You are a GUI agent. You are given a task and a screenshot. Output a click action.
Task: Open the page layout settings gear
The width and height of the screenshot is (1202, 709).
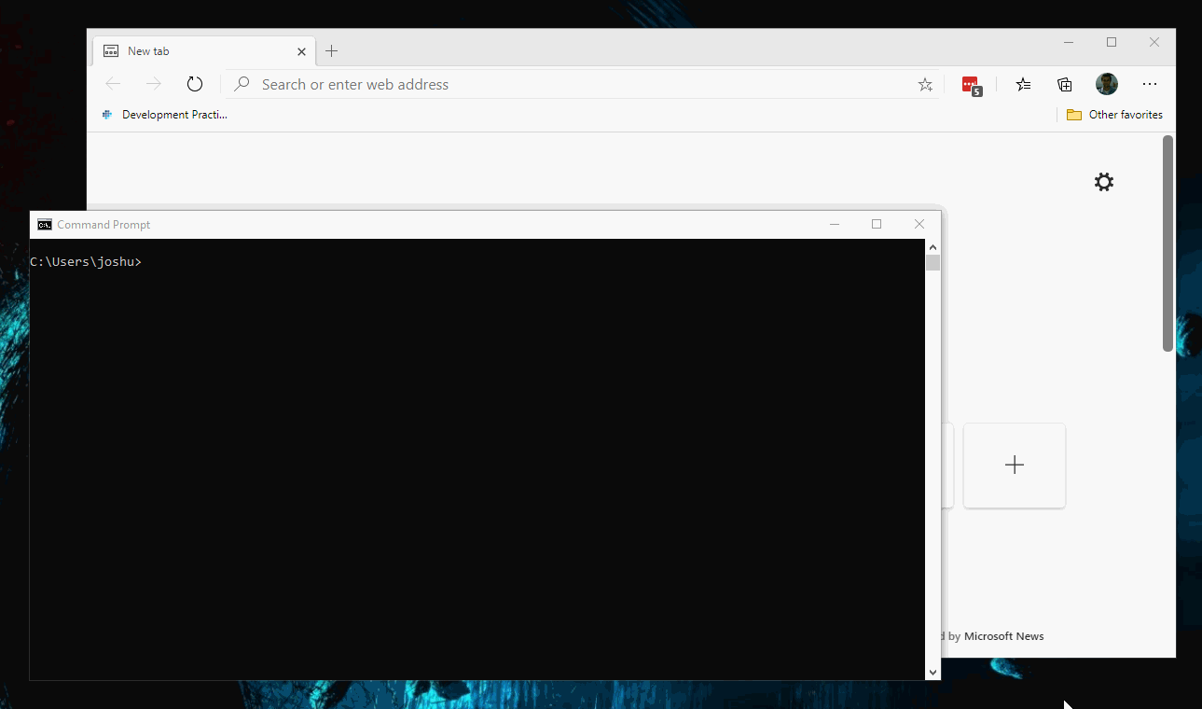[1103, 182]
